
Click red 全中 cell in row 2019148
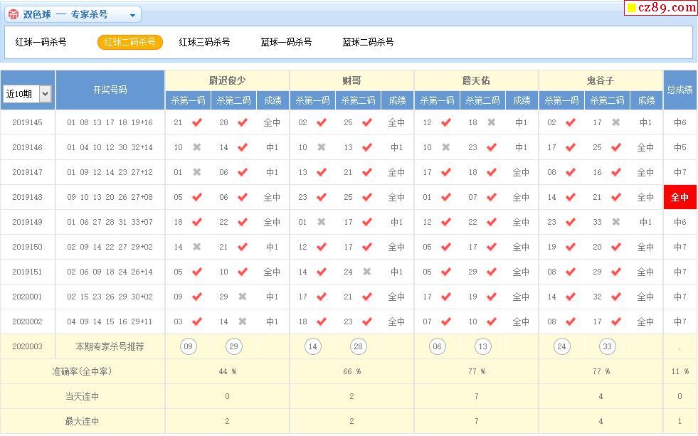(680, 197)
